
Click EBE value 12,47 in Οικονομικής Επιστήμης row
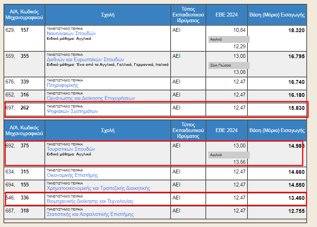tap(239, 172)
